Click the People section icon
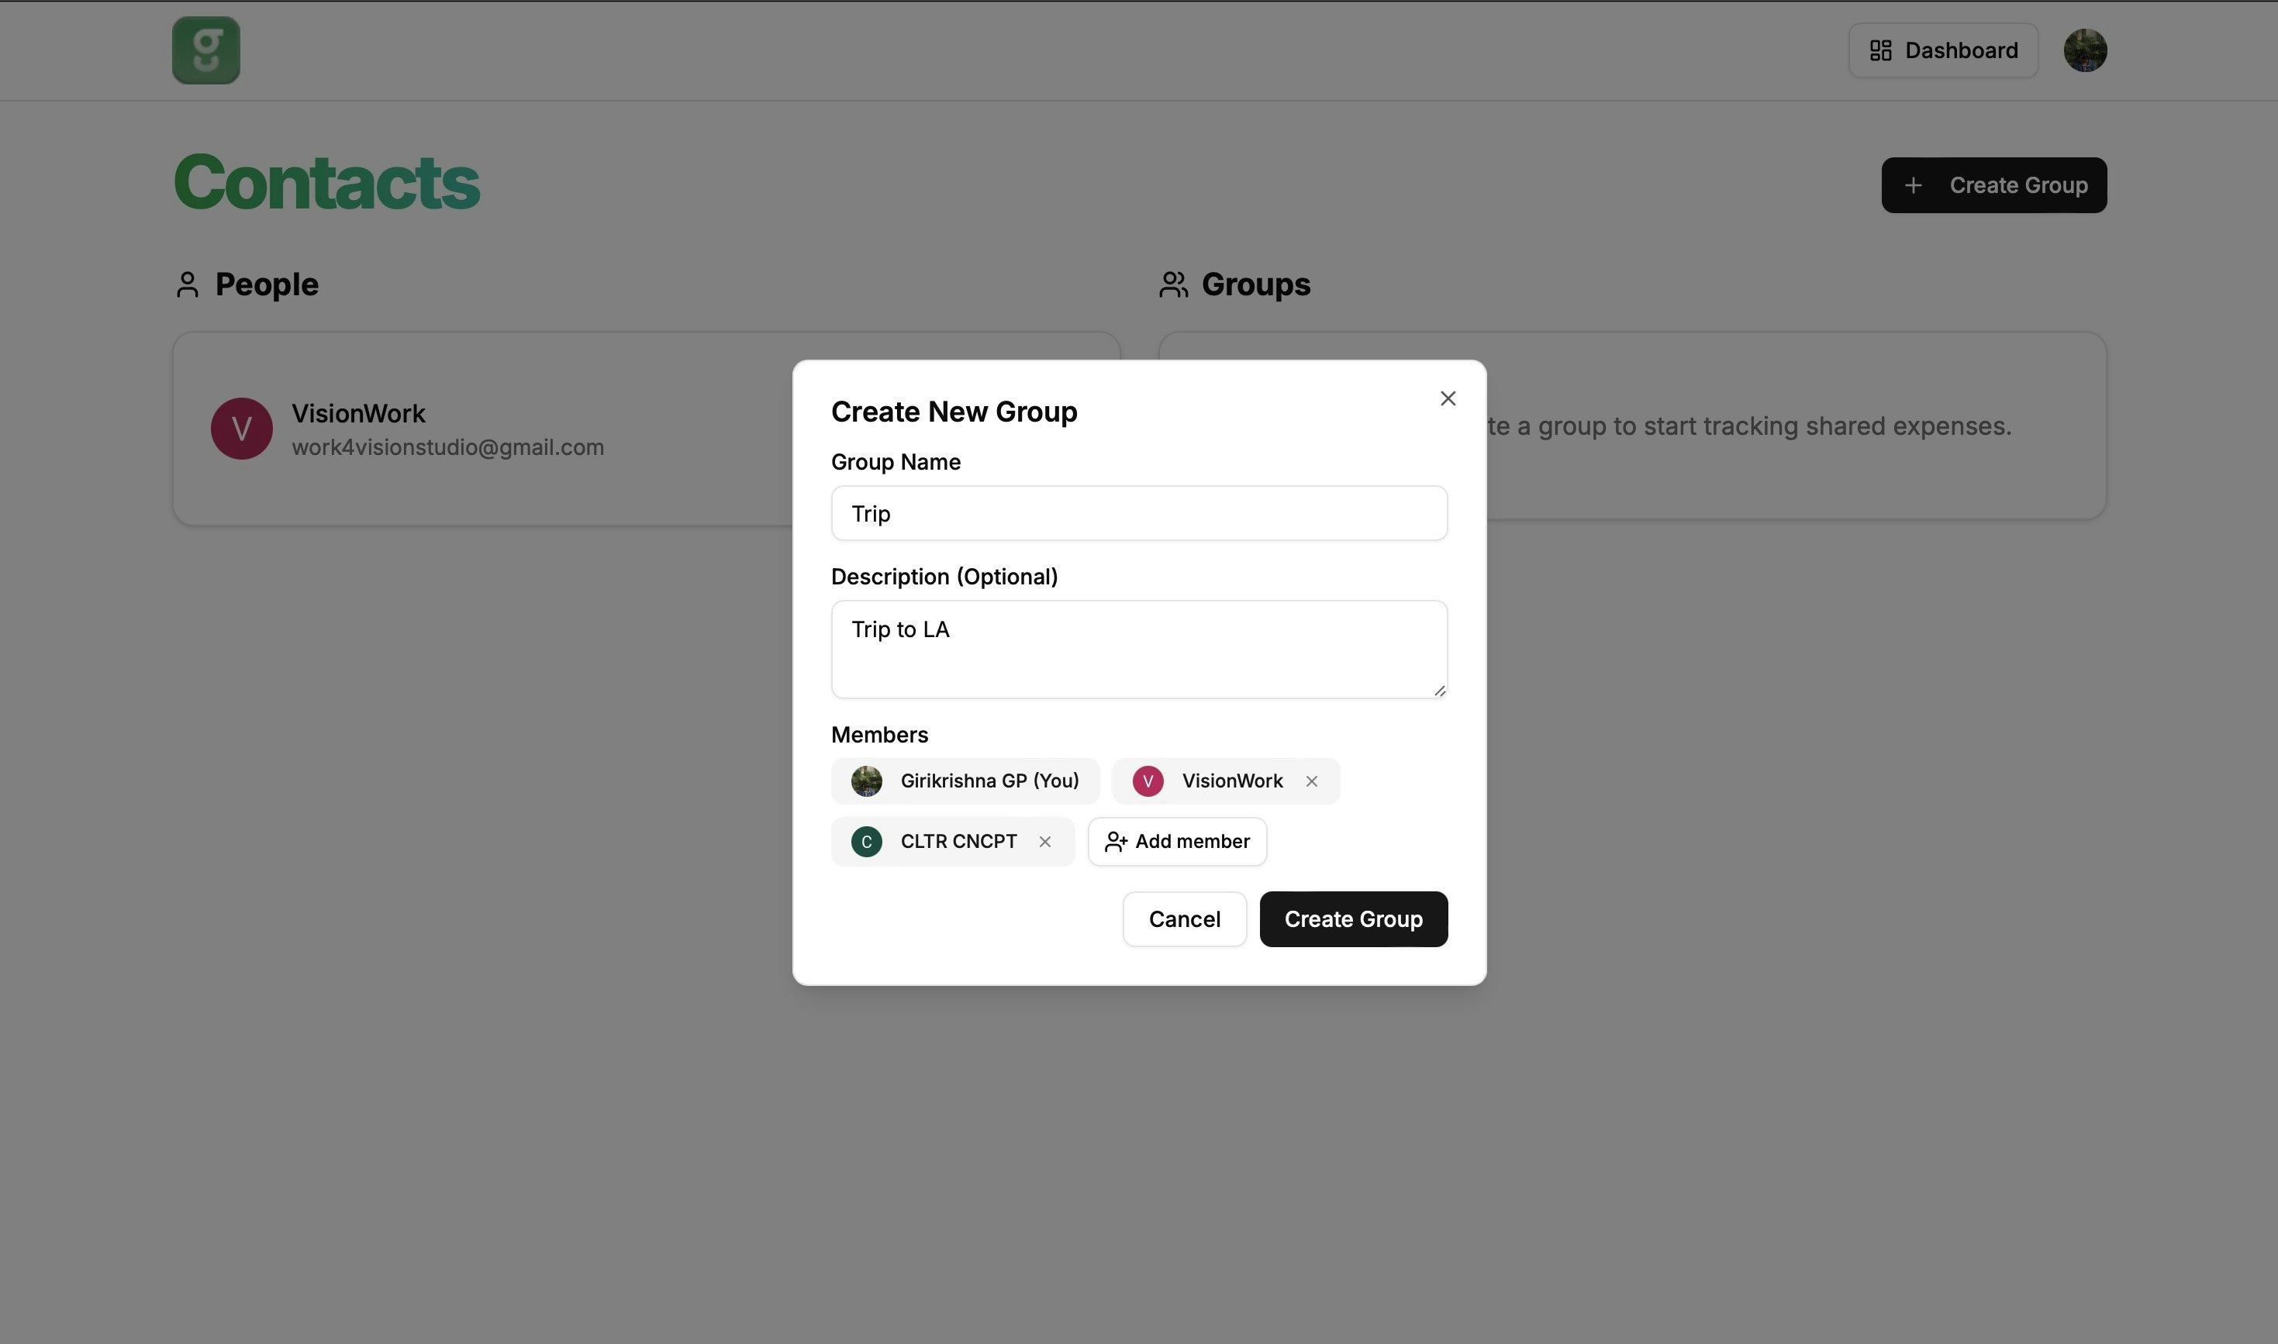The height and width of the screenshot is (1344, 2278). (x=188, y=285)
